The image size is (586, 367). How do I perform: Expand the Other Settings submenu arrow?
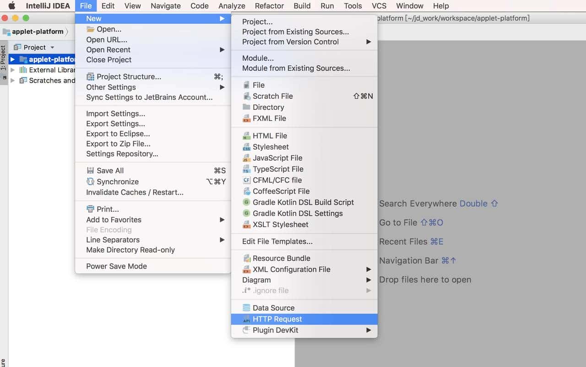pos(222,87)
